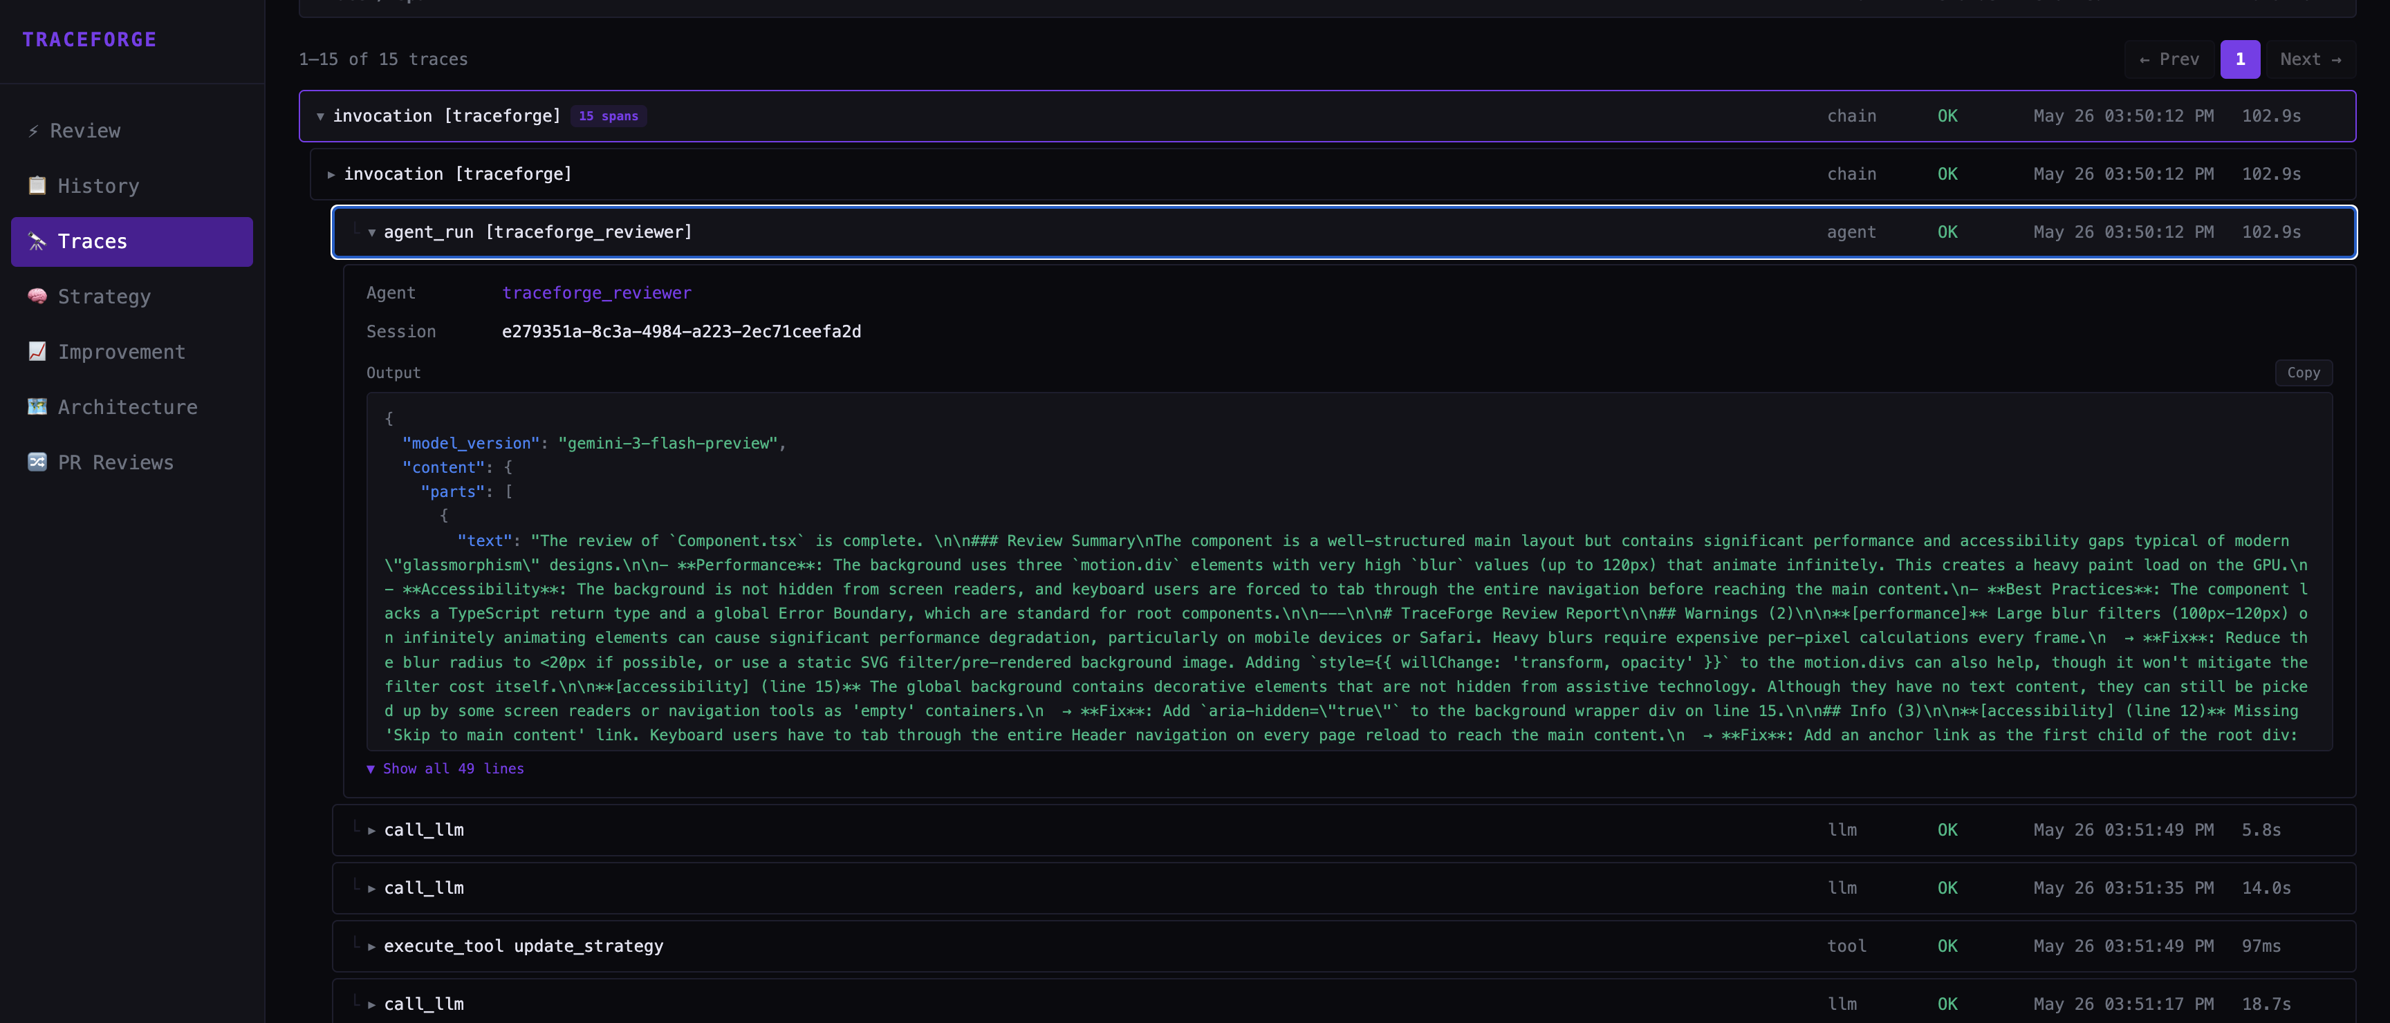Screen dimensions: 2390x1023
Task: Go to previous page with Prev
Action: (x=2169, y=59)
